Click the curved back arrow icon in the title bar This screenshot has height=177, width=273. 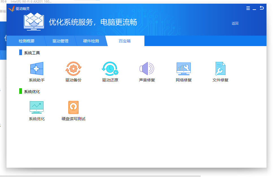(x=262, y=8)
